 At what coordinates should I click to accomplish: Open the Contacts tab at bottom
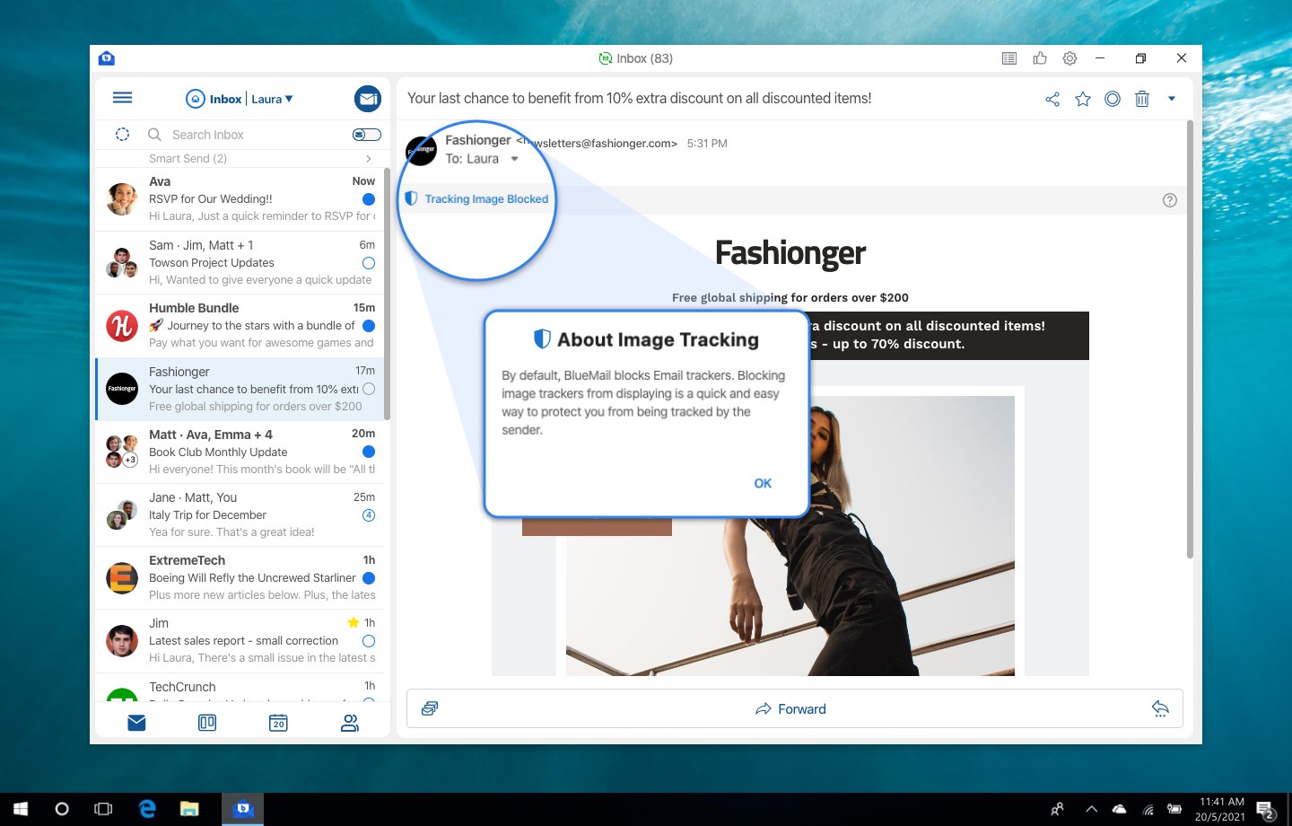tap(350, 723)
